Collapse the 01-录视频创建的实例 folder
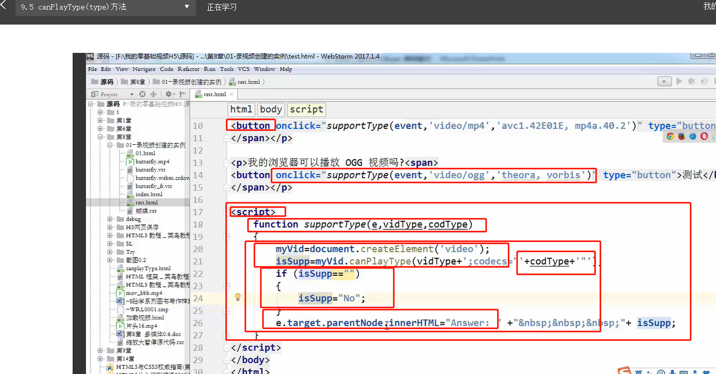The image size is (716, 374). pyautogui.click(x=110, y=145)
